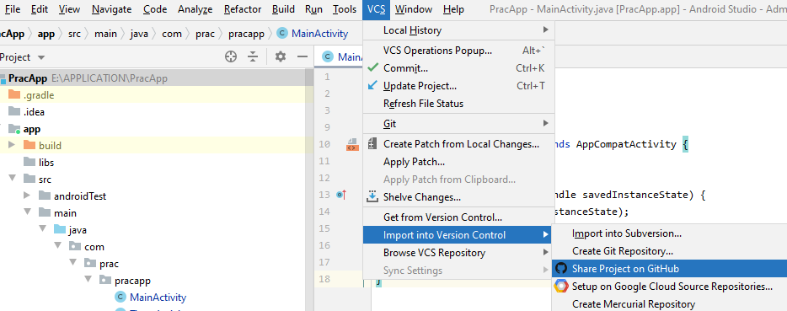
Task: Open the Help menu
Action: pos(453,9)
